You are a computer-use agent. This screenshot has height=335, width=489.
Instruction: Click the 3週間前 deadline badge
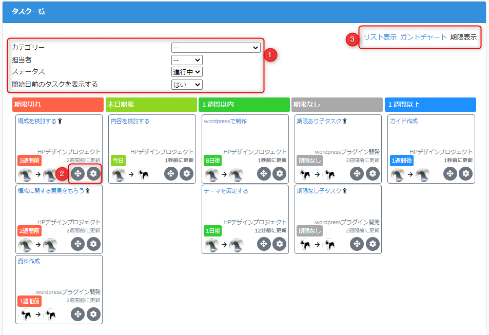(x=29, y=161)
